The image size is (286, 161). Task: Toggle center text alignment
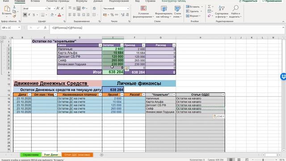tap(74, 15)
